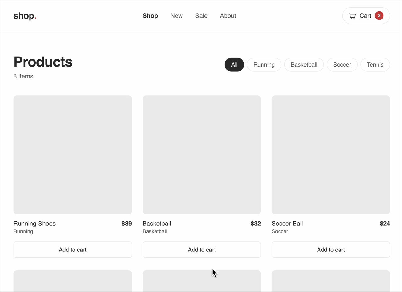The image size is (402, 292).
Task: Filter products by Running
Action: click(264, 65)
